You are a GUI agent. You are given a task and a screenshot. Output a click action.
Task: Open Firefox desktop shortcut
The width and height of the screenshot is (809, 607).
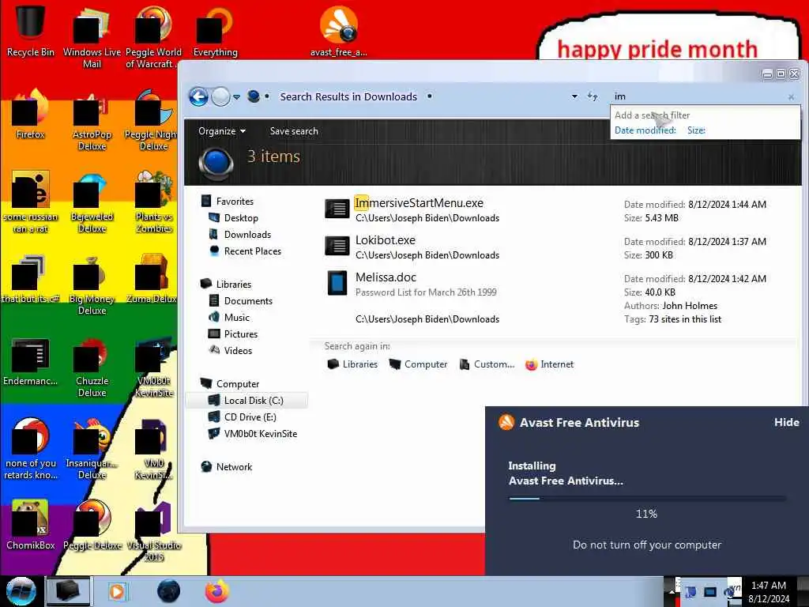click(31, 114)
